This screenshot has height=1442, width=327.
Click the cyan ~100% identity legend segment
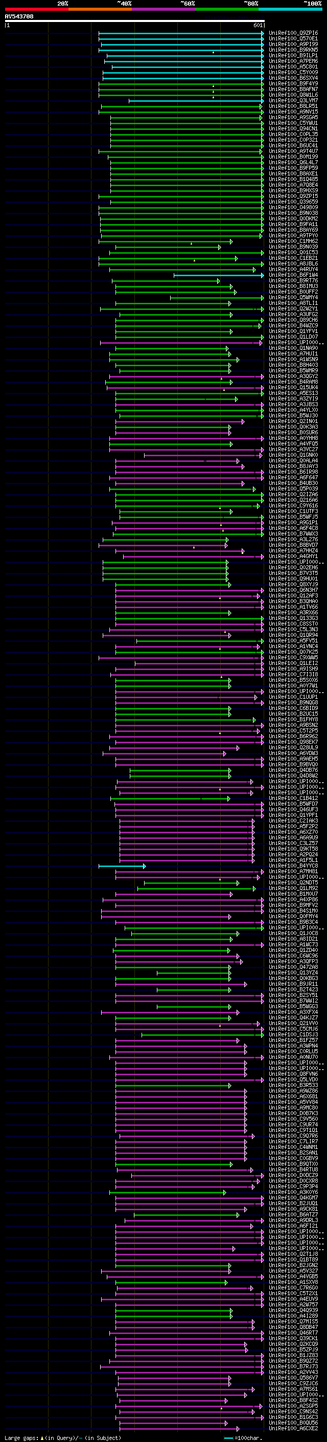290,9
